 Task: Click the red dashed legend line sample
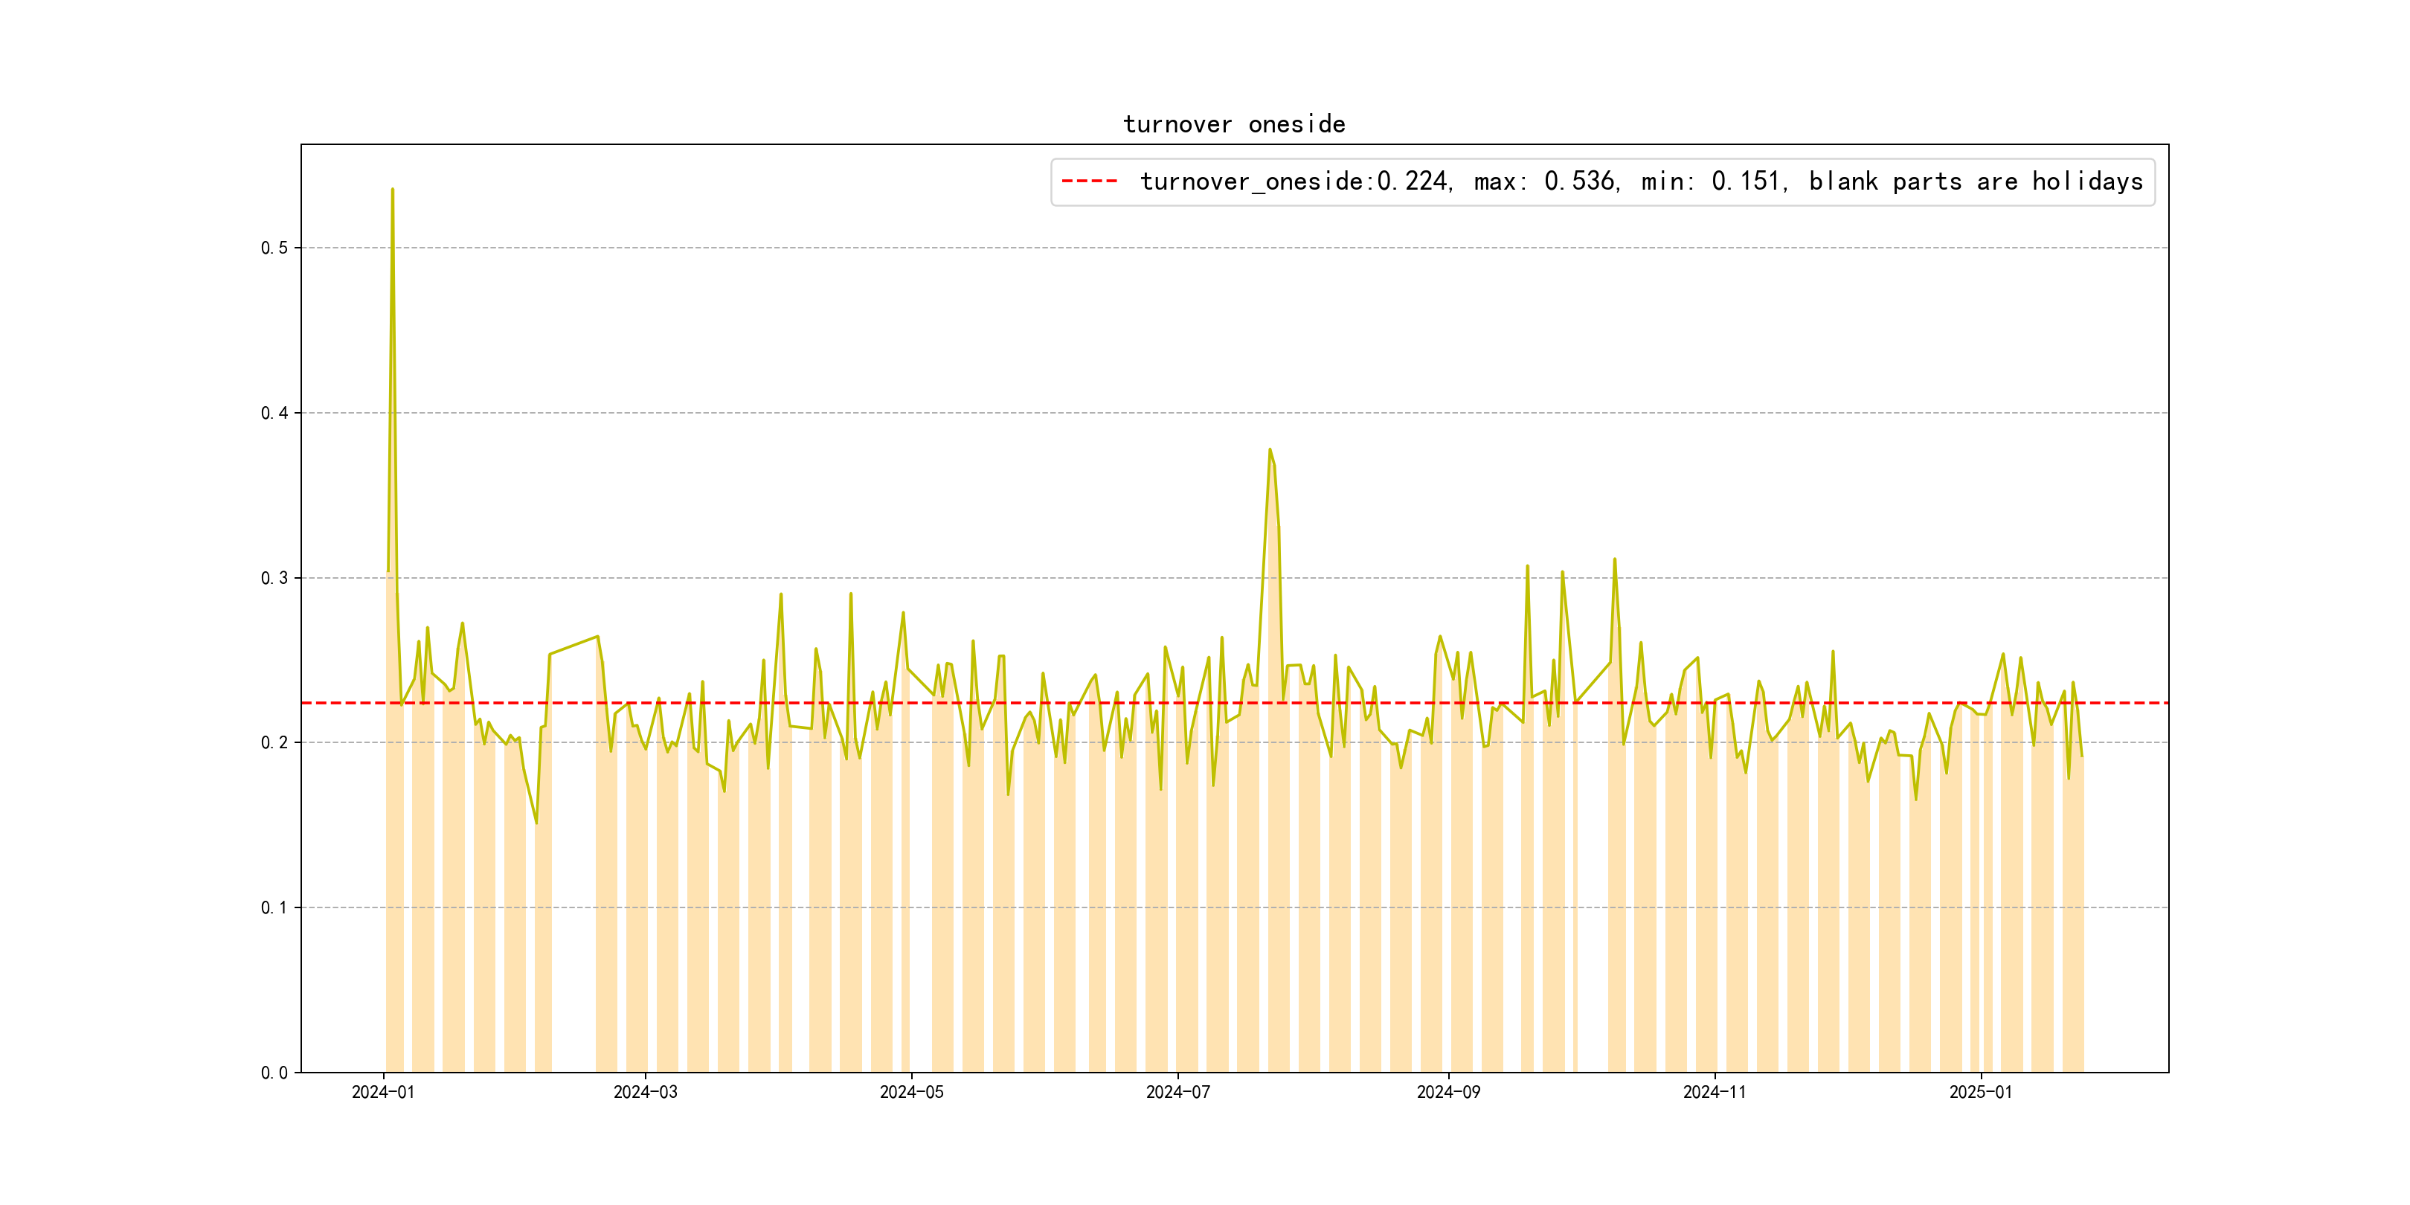tap(1090, 181)
